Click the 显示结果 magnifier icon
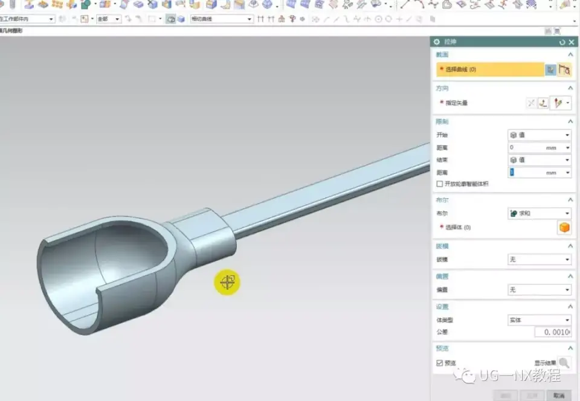The image size is (580, 401). (x=564, y=362)
